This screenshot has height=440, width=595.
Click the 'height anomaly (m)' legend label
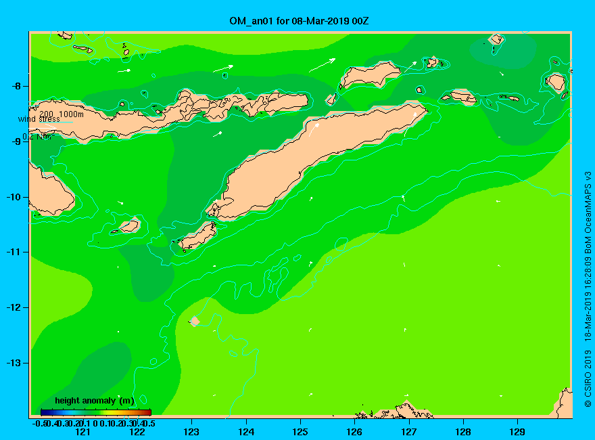point(95,401)
